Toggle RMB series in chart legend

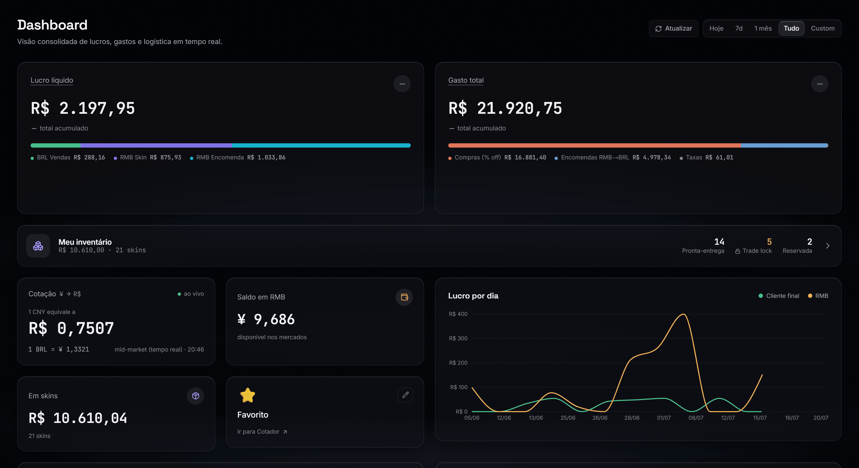tap(818, 296)
